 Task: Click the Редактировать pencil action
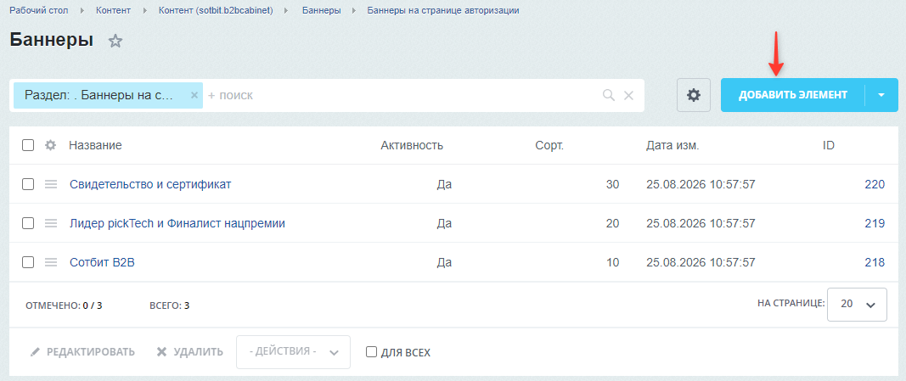82,351
